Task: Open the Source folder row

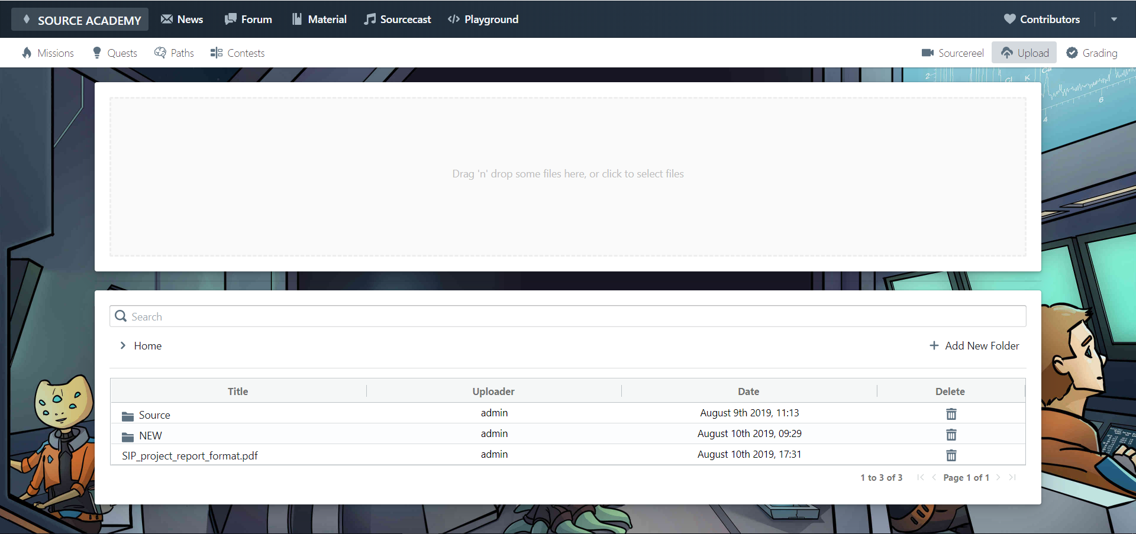Action: point(568,413)
